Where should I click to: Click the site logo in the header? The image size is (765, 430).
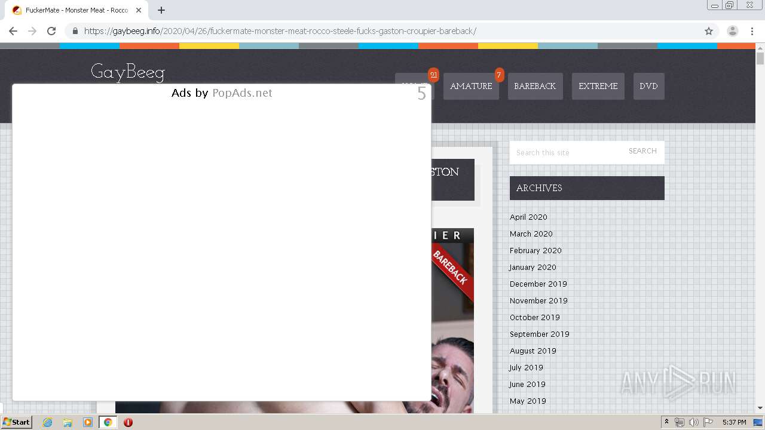(x=127, y=72)
